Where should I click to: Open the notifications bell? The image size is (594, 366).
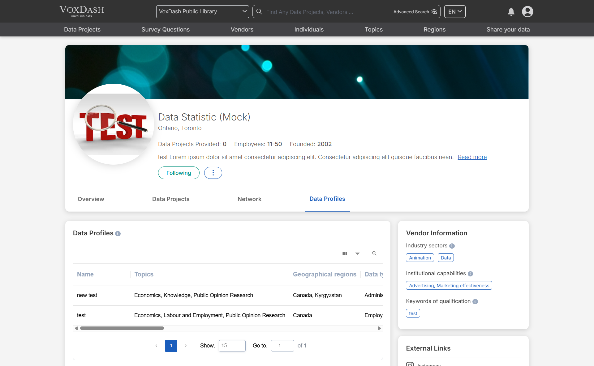tap(511, 12)
